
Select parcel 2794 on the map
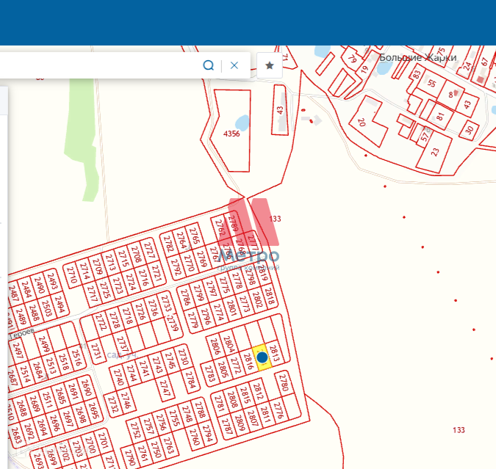point(207,433)
